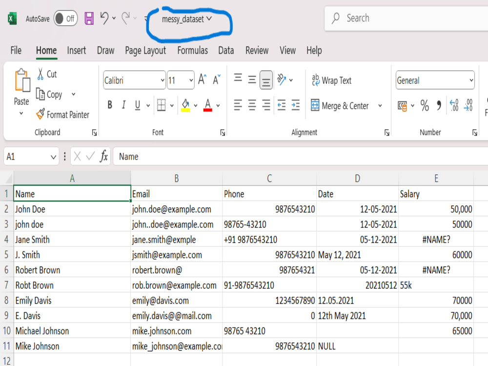
Task: Click the Middle Align icon
Action: [x=252, y=80]
